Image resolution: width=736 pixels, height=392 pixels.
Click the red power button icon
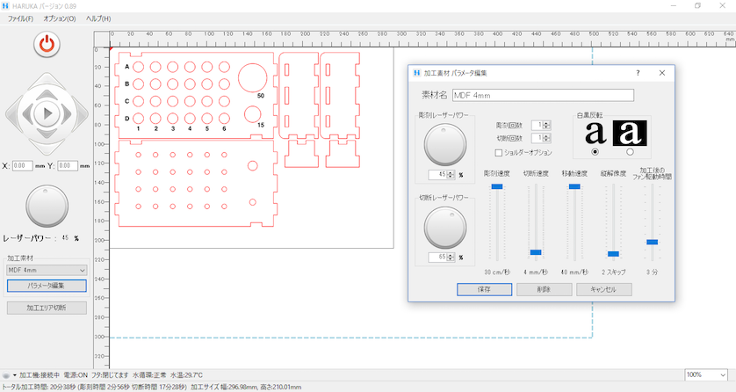[x=46, y=45]
